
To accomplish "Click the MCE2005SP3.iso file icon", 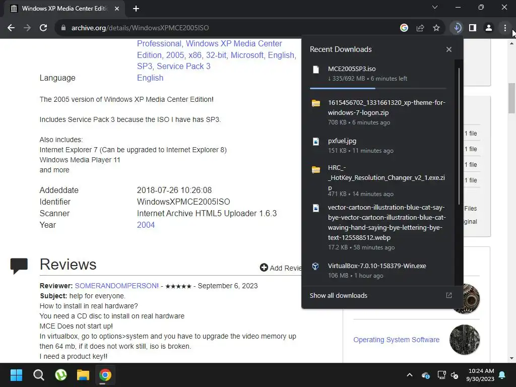I will [316, 70].
